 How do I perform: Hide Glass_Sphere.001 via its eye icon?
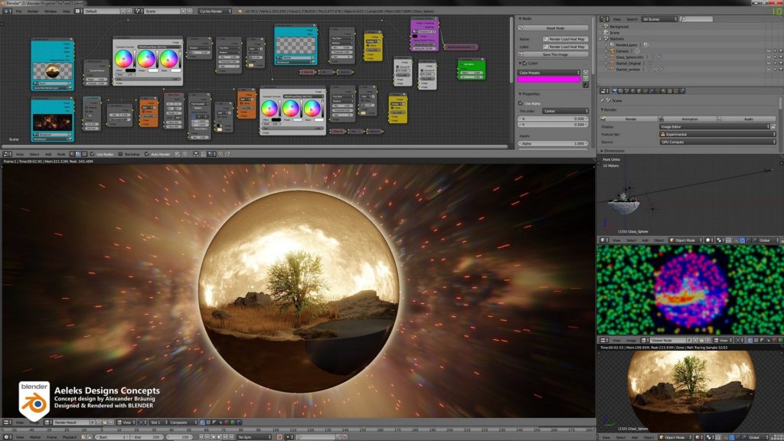pos(769,57)
